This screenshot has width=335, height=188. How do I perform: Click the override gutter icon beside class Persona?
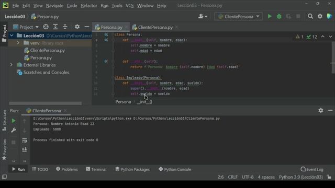tap(106, 34)
